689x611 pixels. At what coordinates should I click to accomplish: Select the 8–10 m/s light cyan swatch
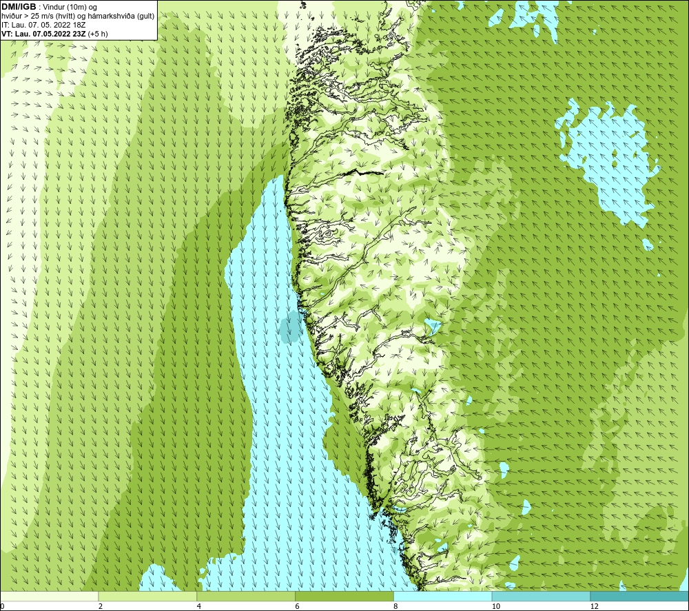443,596
